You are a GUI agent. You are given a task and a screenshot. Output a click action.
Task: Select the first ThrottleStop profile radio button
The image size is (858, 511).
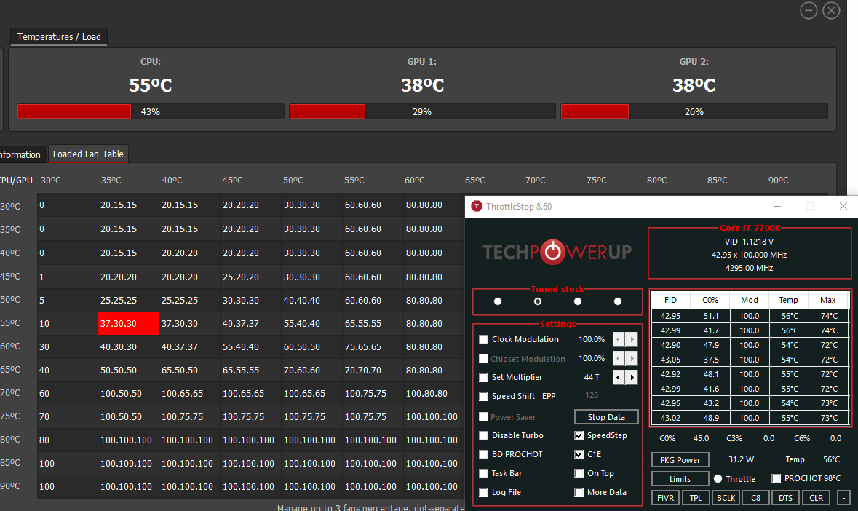point(497,301)
